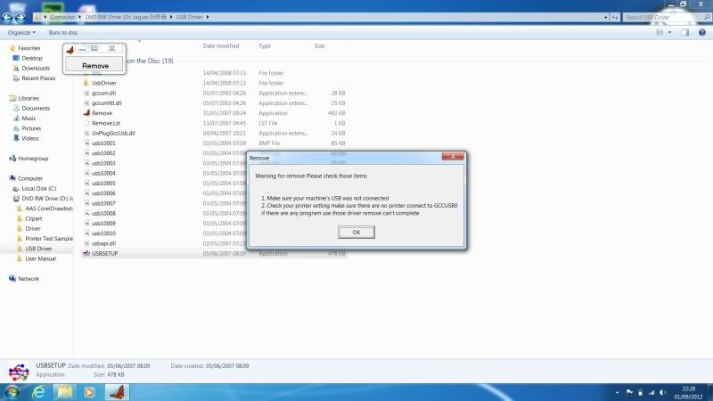
Task: Open the Clipart folder in sidebar
Action: (33, 218)
